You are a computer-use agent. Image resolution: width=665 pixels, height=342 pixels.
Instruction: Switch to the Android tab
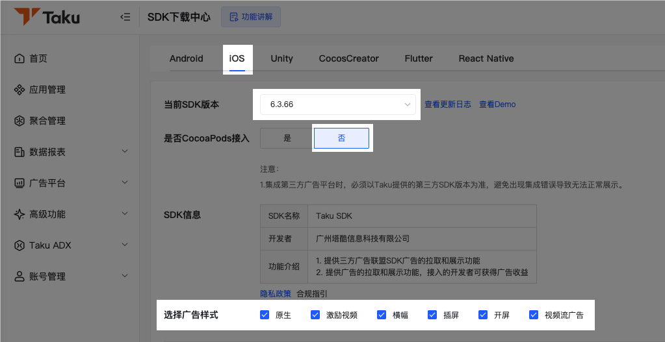[x=186, y=58]
